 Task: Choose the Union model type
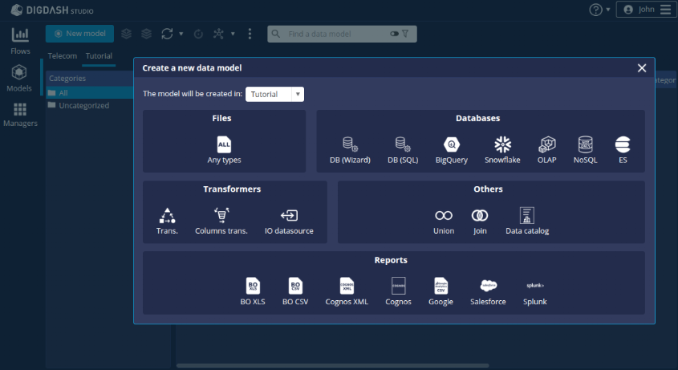click(x=444, y=220)
